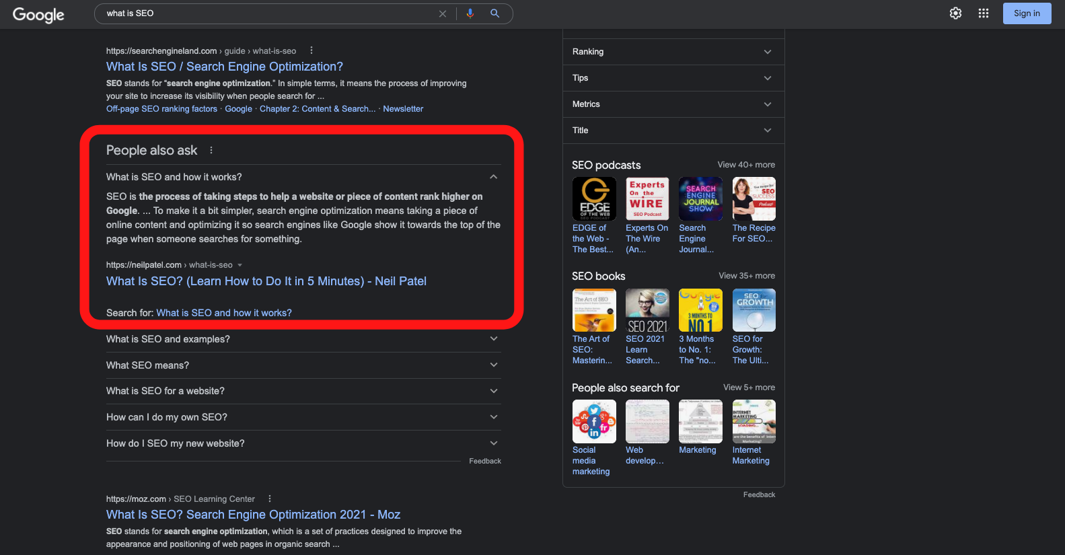Image resolution: width=1065 pixels, height=555 pixels.
Task: Click 'View 5+ more' related searches
Action: (749, 387)
